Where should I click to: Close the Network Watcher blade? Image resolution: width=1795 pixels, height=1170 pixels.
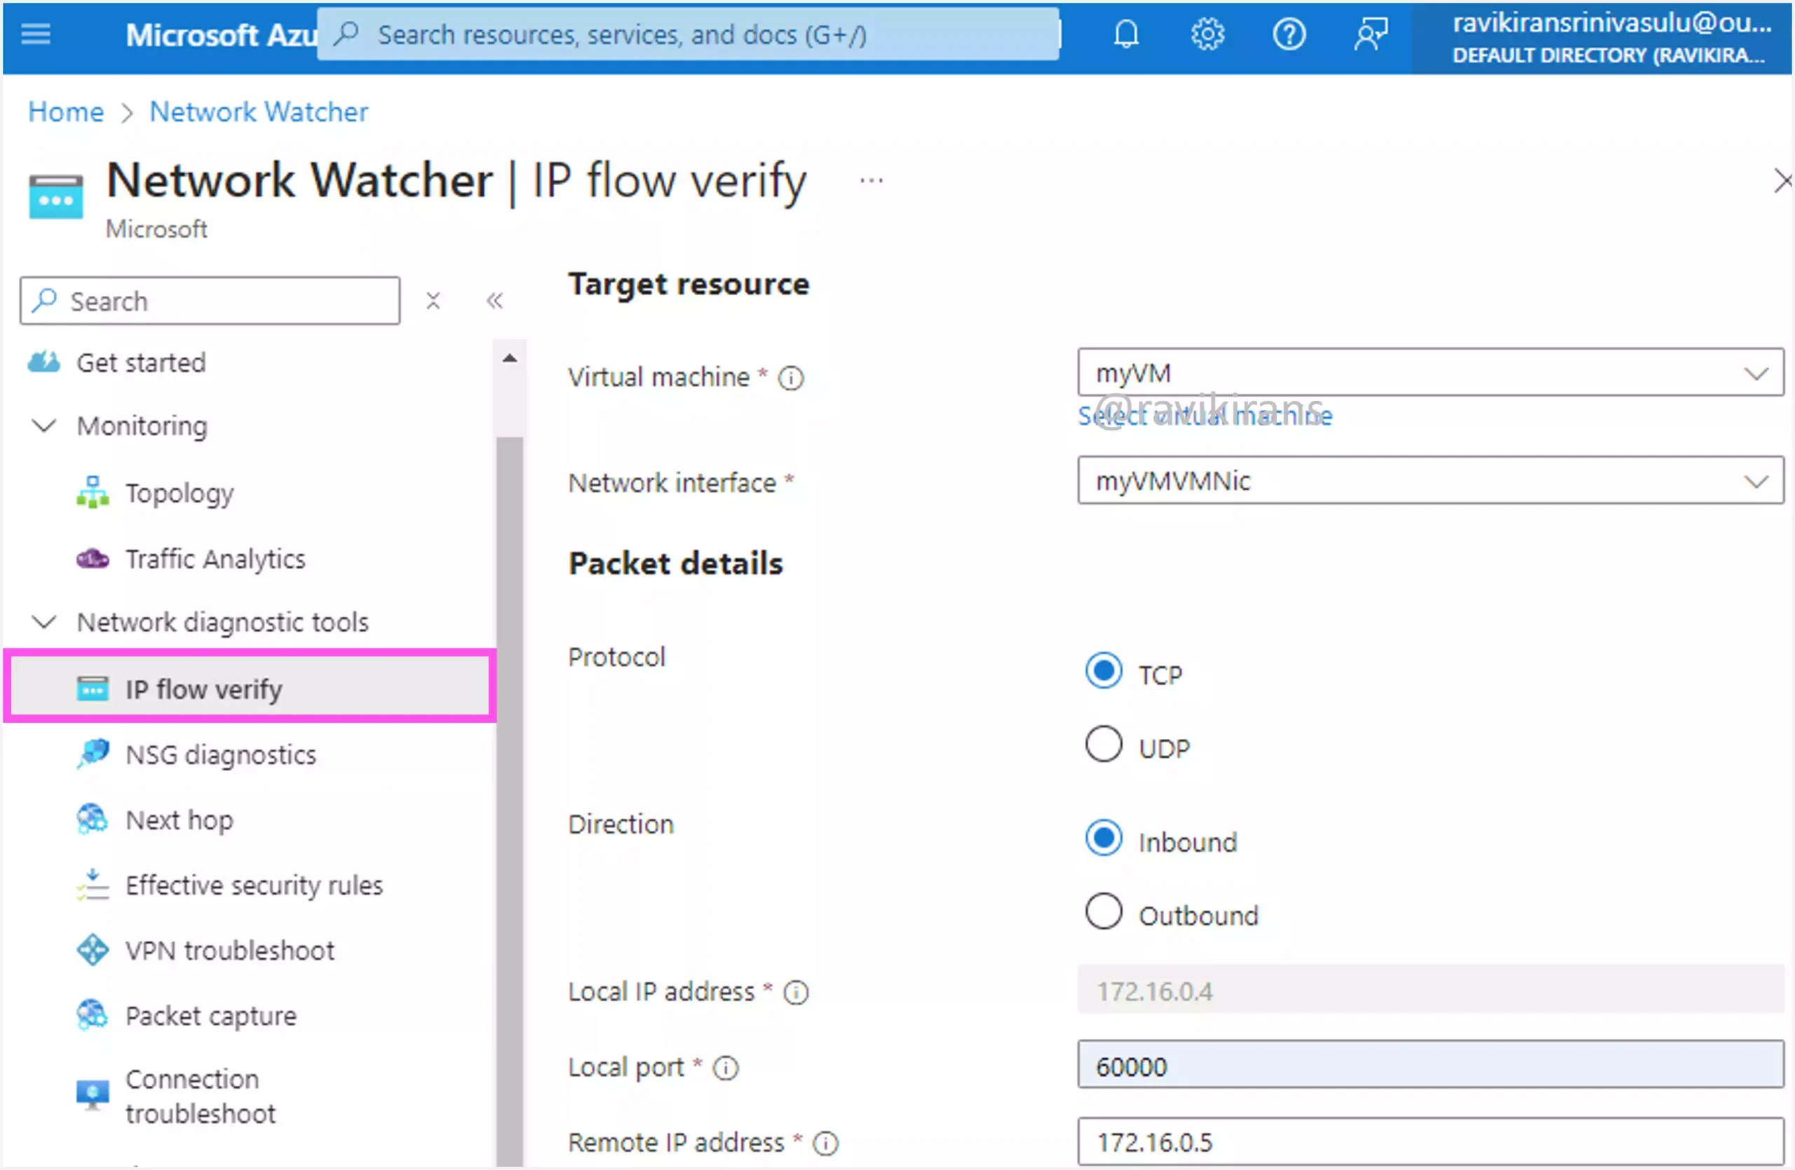coord(1782,181)
